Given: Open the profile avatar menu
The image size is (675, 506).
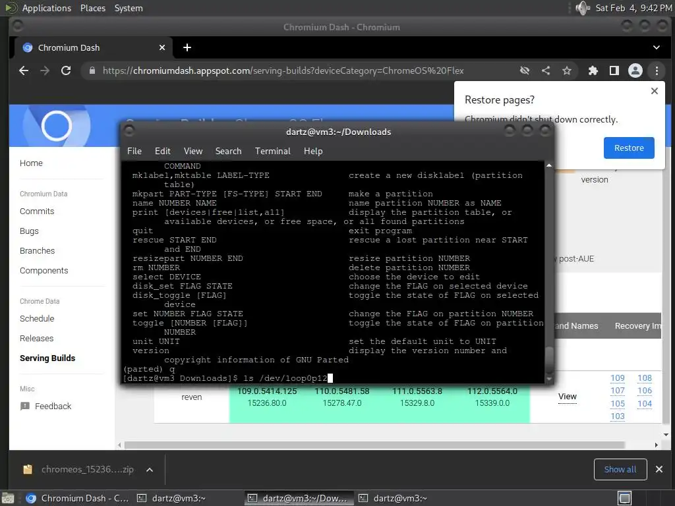Looking at the screenshot, I should pos(635,70).
